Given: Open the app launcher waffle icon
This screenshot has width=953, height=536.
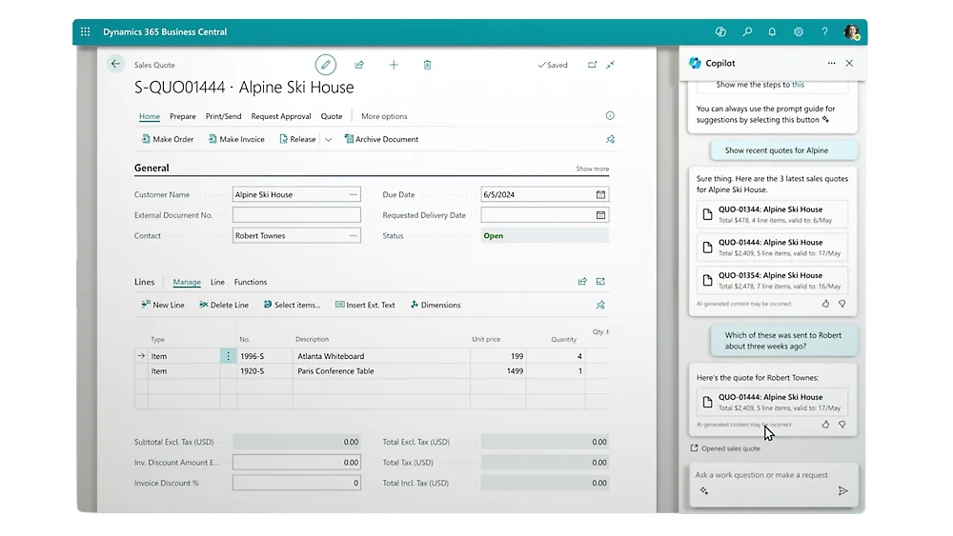Looking at the screenshot, I should point(85,31).
